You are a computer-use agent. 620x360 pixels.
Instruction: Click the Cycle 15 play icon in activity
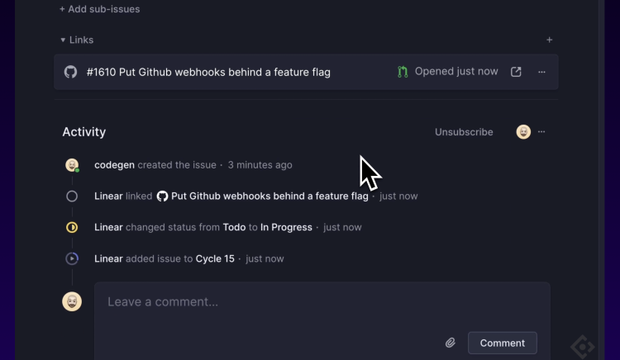pos(72,258)
